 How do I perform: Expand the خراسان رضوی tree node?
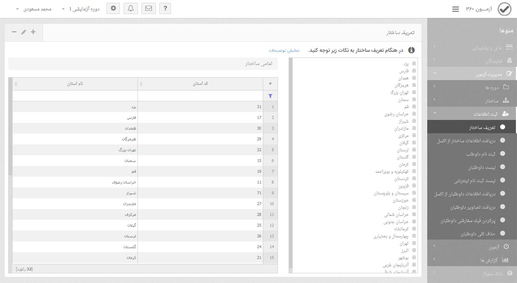pos(414,114)
